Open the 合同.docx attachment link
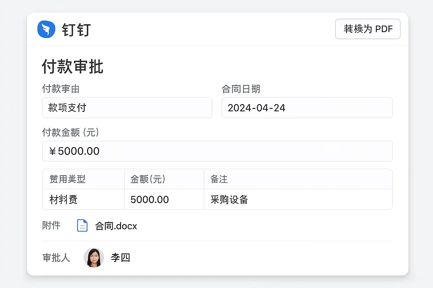The width and height of the screenshot is (433, 288). [x=116, y=226]
